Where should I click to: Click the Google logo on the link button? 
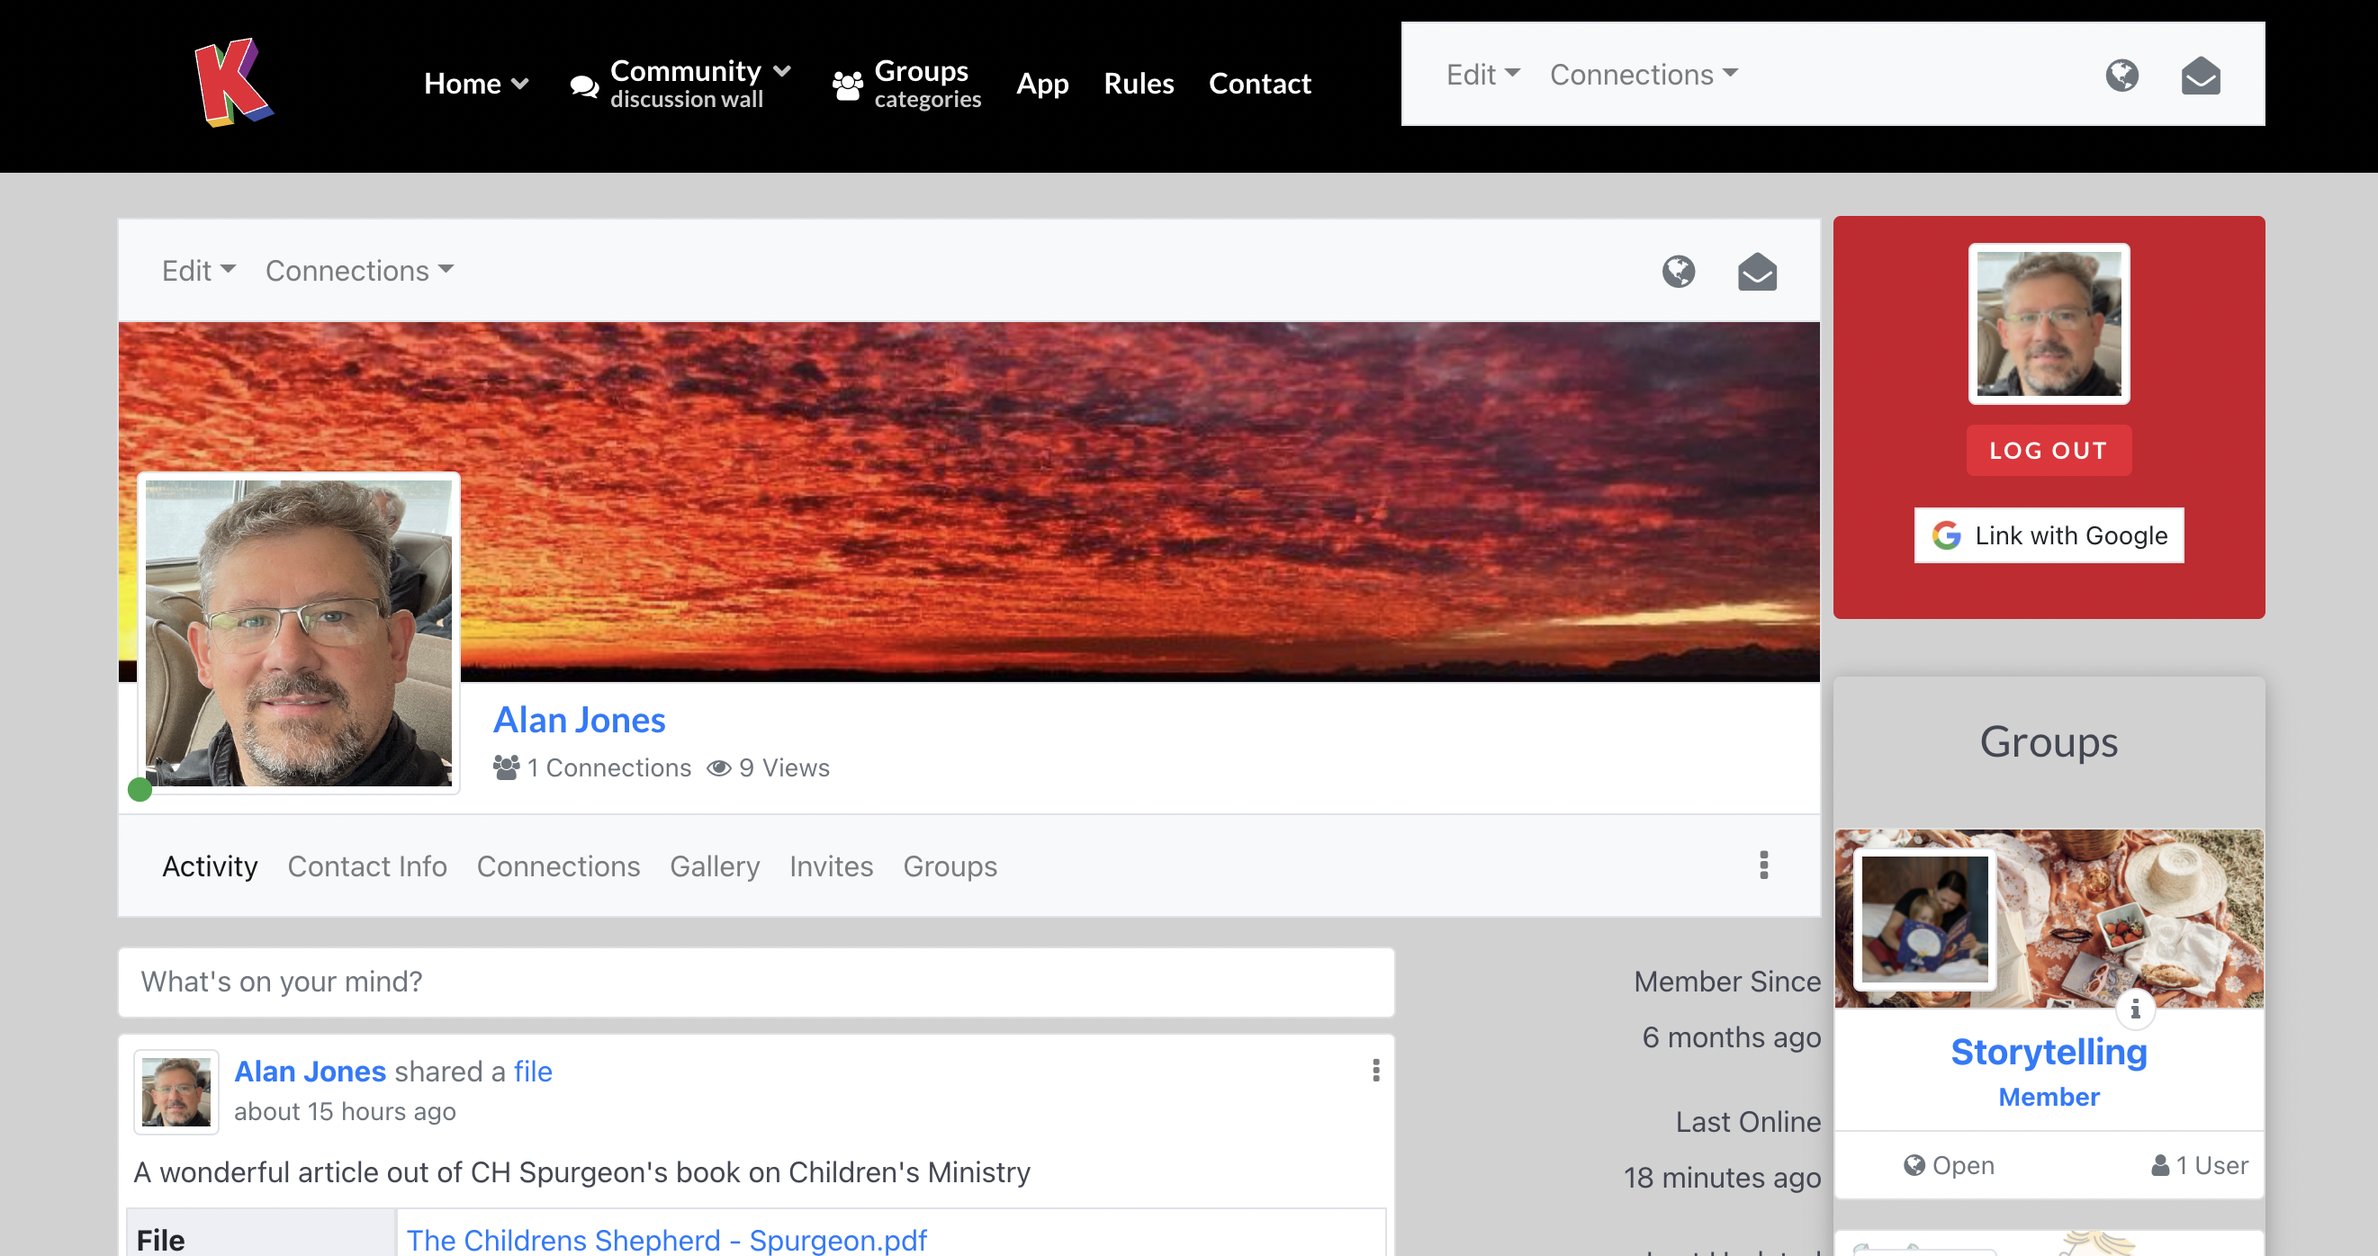click(1946, 535)
